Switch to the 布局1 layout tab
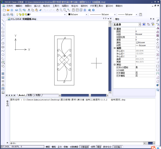The width and height of the screenshot is (161, 149). (x=30, y=95)
